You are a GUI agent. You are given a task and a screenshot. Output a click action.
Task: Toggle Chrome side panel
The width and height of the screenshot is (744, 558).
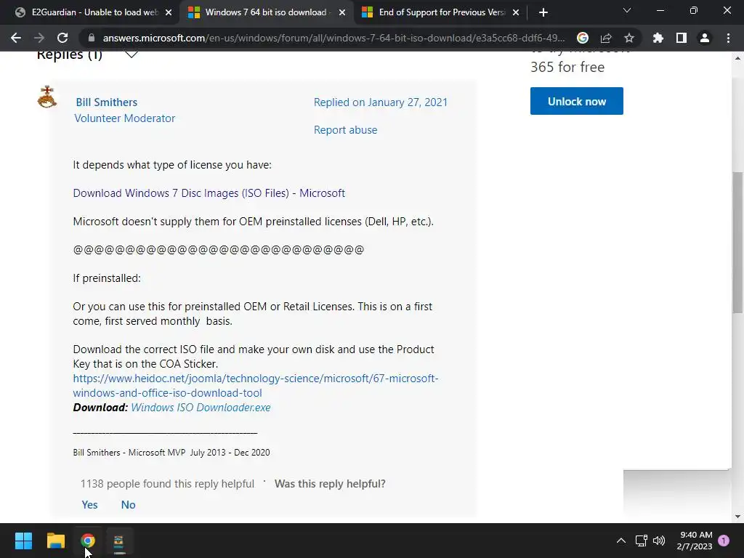[x=682, y=38]
